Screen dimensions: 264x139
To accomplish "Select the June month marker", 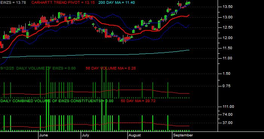I will [44, 135].
